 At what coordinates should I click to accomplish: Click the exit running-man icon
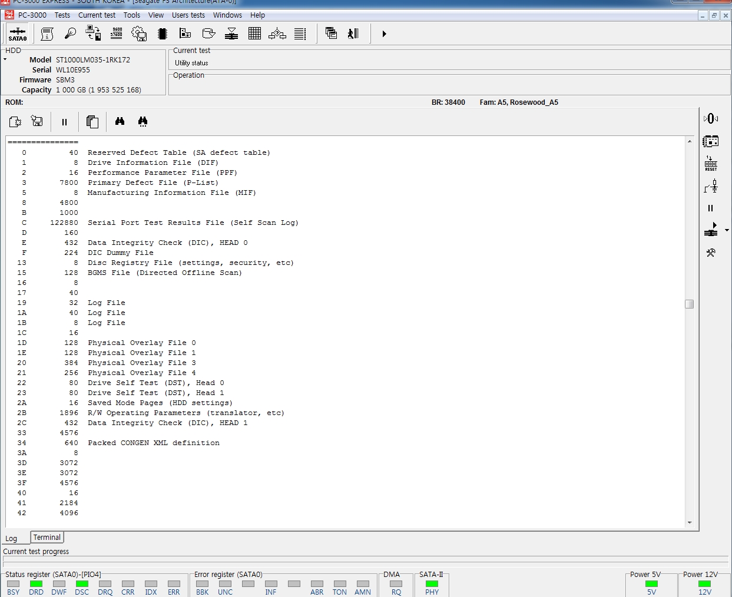(353, 34)
